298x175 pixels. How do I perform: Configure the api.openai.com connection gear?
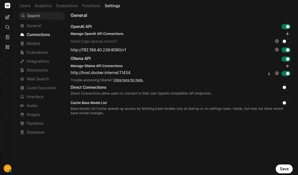[x=277, y=41]
